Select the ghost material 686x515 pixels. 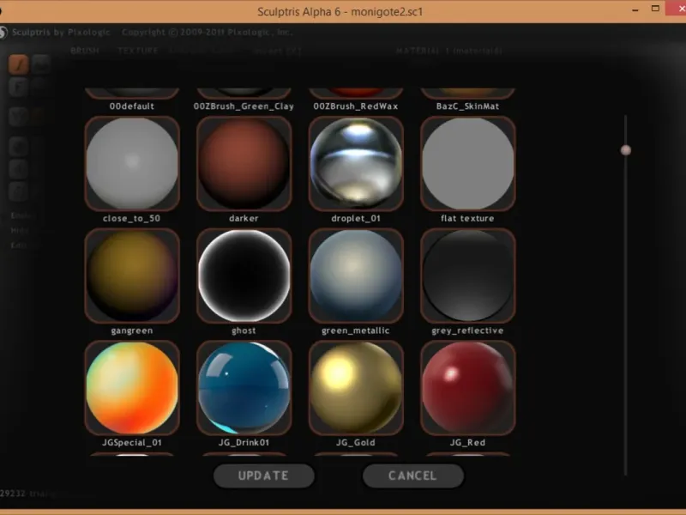244,276
